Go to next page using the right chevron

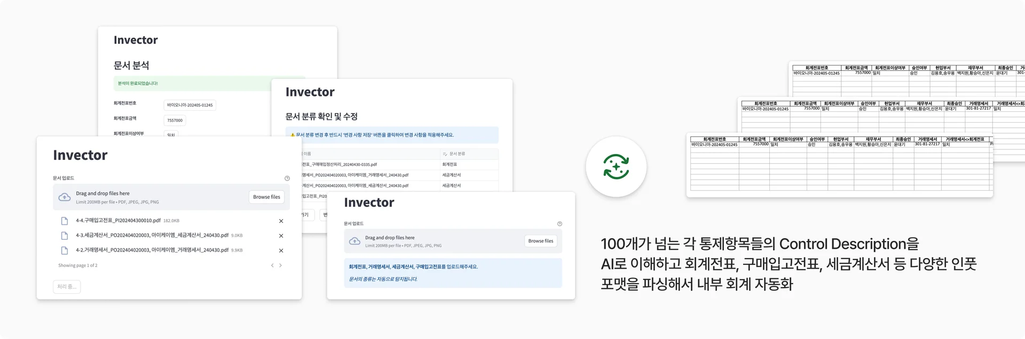click(x=281, y=265)
